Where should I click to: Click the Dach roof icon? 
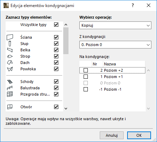[10, 63]
